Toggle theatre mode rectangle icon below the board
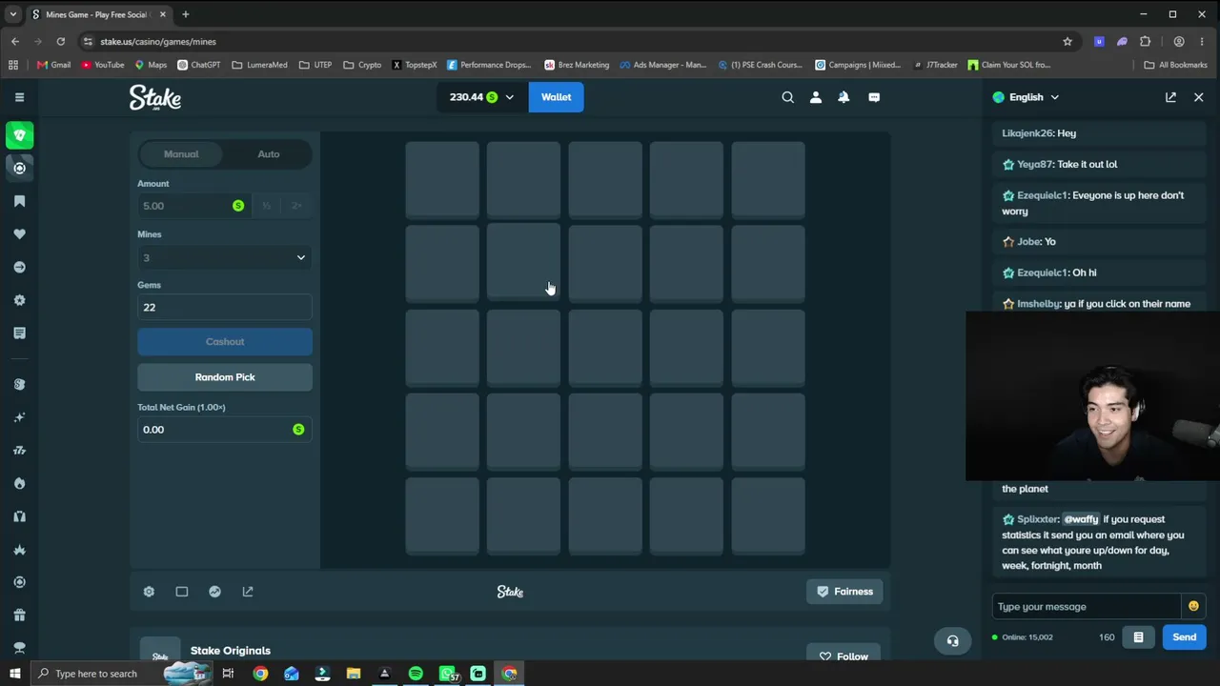 point(182,592)
